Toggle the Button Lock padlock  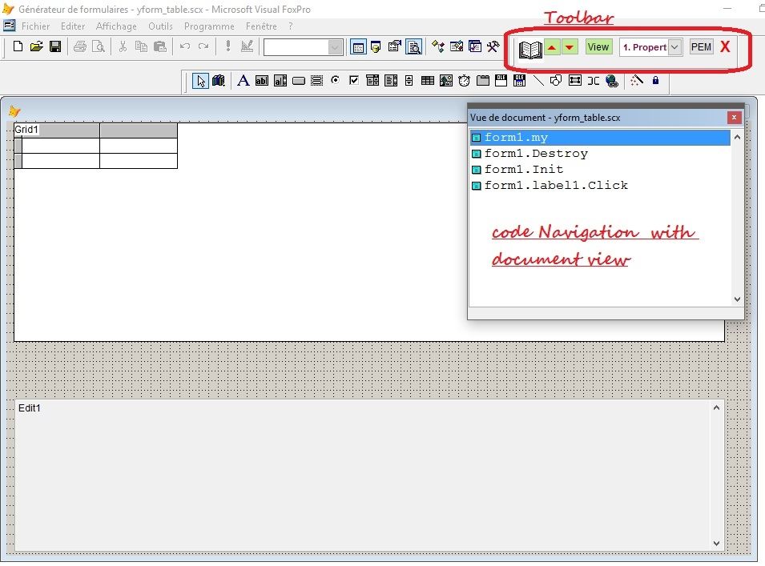(655, 80)
